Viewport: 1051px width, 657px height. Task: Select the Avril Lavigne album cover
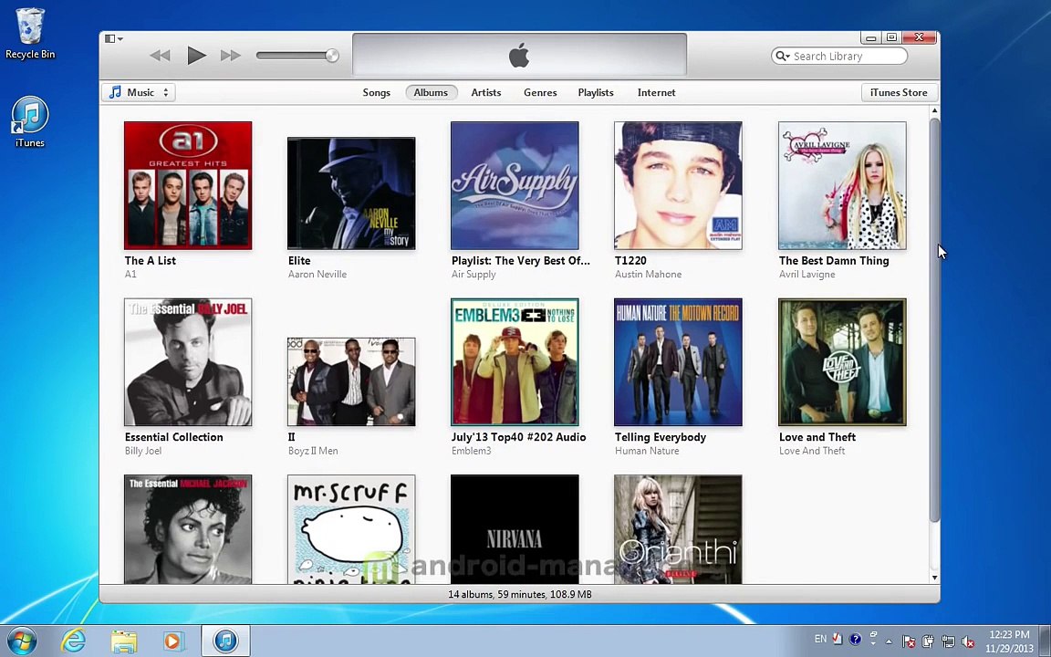pyautogui.click(x=843, y=186)
